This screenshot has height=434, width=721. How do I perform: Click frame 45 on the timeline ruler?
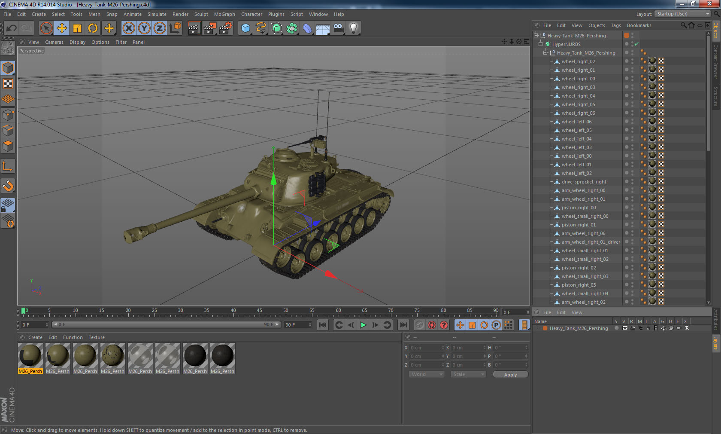[x=260, y=311]
